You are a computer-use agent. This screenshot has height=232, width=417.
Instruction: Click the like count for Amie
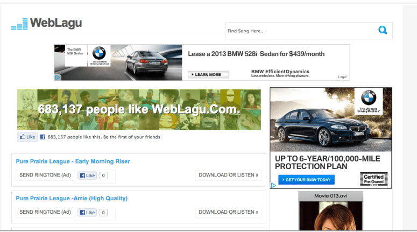pos(103,213)
